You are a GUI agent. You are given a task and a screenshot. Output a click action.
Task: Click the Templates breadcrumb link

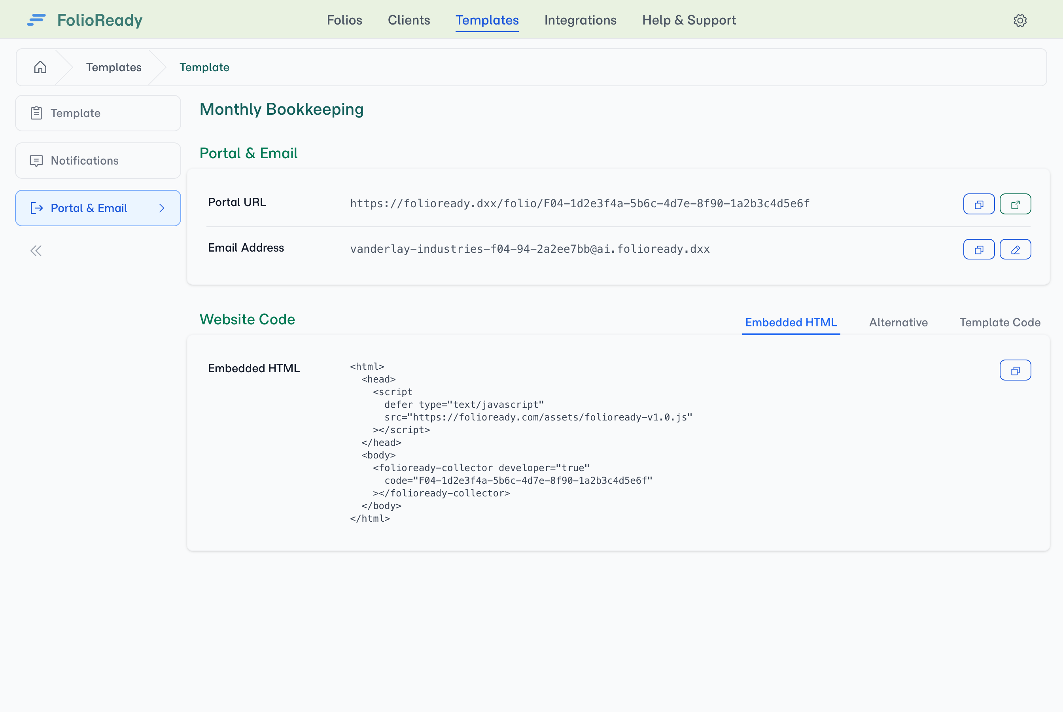click(x=113, y=67)
